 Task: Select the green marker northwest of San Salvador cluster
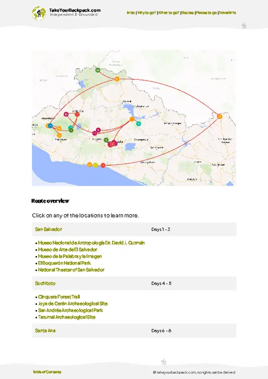point(106,140)
